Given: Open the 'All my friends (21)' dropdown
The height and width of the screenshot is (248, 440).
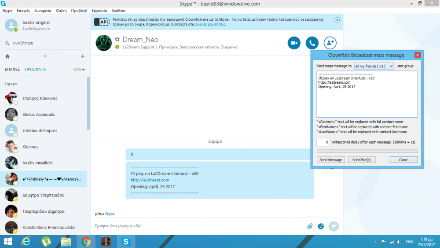Looking at the screenshot, I should click(374, 66).
